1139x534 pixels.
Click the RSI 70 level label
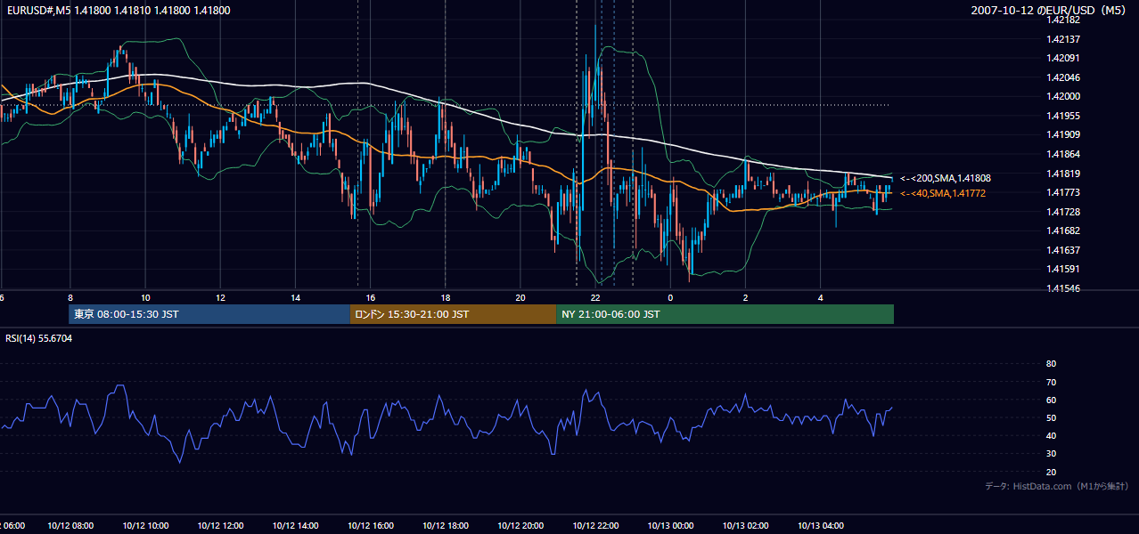point(1051,382)
